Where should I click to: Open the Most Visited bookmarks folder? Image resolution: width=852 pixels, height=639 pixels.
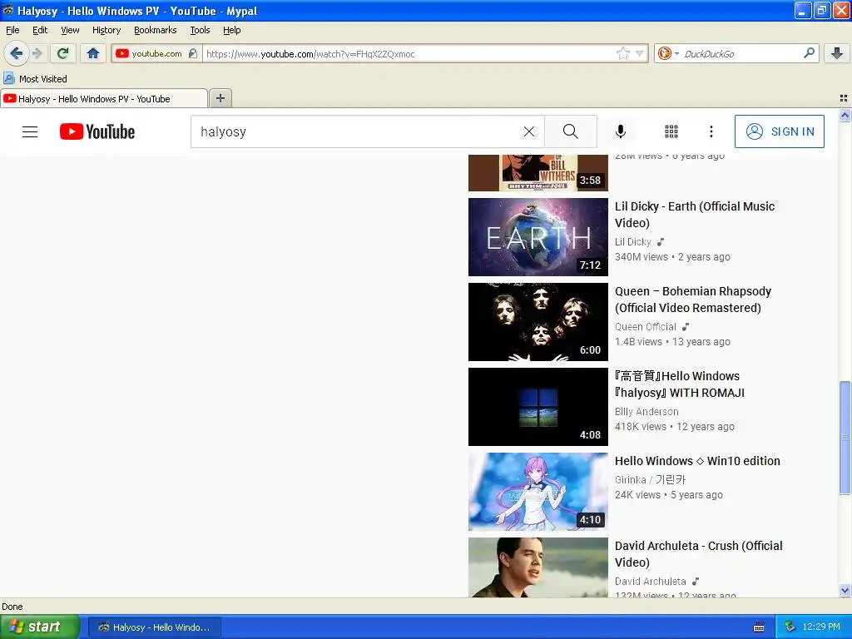pos(36,79)
